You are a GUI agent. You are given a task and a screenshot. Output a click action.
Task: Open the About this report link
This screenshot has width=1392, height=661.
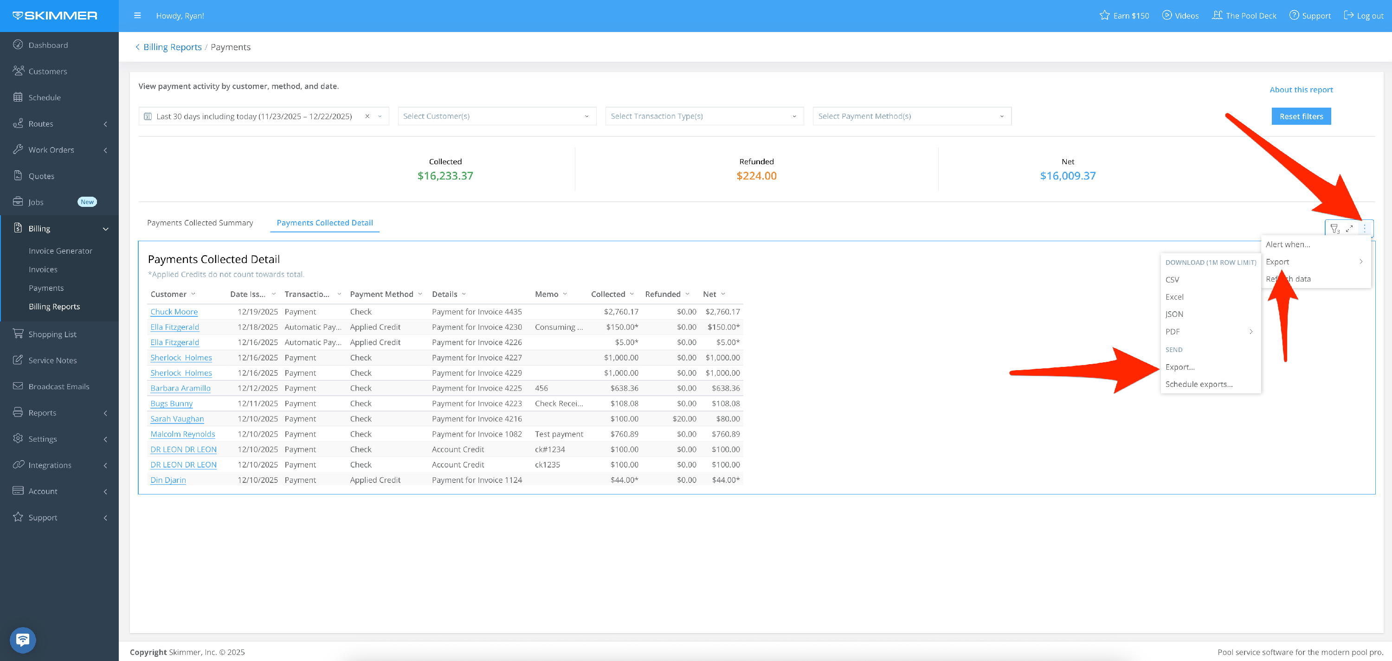1301,90
